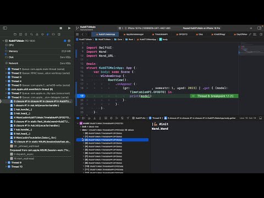Screen dimensions: 264x198
Task: Open the iPhone 16 Pro destination selector
Action: coord(148,28)
